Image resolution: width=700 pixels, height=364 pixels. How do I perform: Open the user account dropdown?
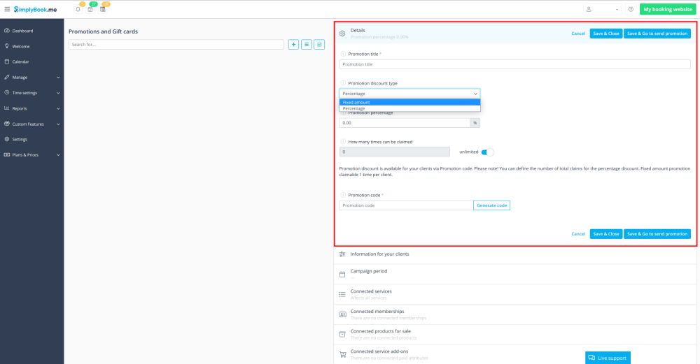pos(602,9)
